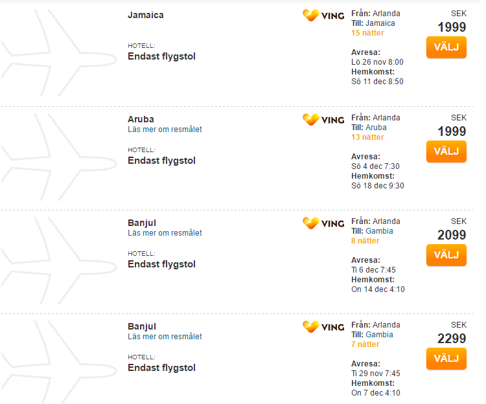The image size is (486, 404).
Task: Follow the Aruba destination link after Till:
Action: coord(376,128)
